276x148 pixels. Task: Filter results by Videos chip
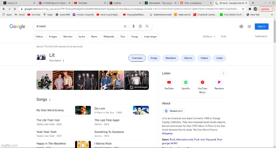click(x=39, y=36)
